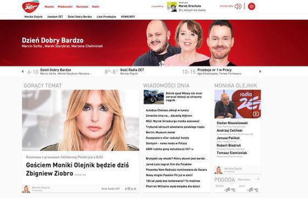Open the news Jared Leto nagrał film dla Polaków
The image size is (308, 198).
tap(169, 164)
